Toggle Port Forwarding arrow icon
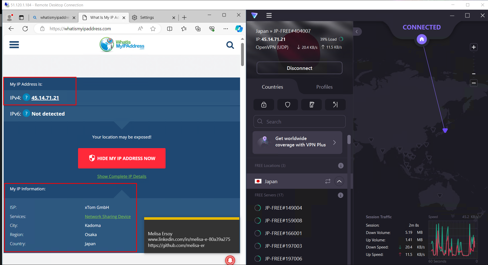 pos(335,105)
